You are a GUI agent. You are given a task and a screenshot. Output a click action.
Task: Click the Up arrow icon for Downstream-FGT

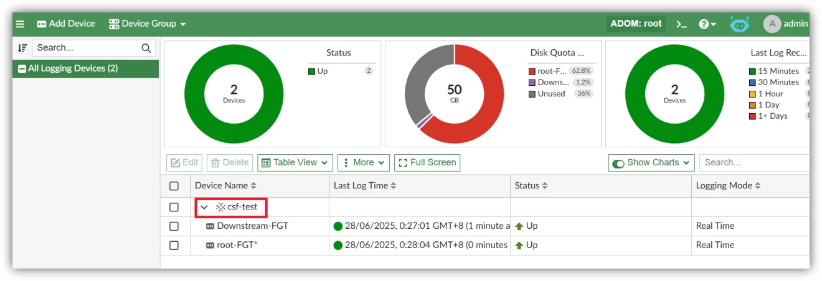point(519,226)
